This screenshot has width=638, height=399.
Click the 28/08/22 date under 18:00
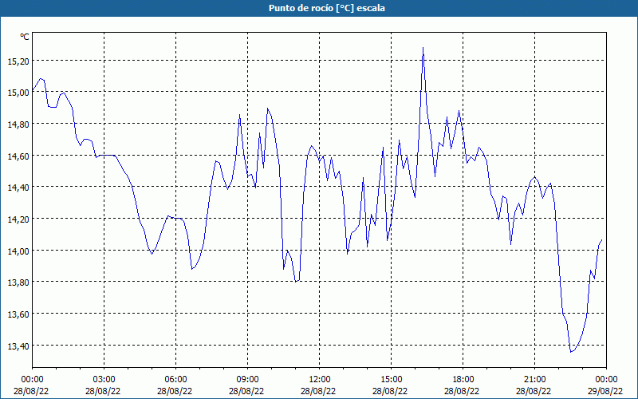[x=462, y=391]
